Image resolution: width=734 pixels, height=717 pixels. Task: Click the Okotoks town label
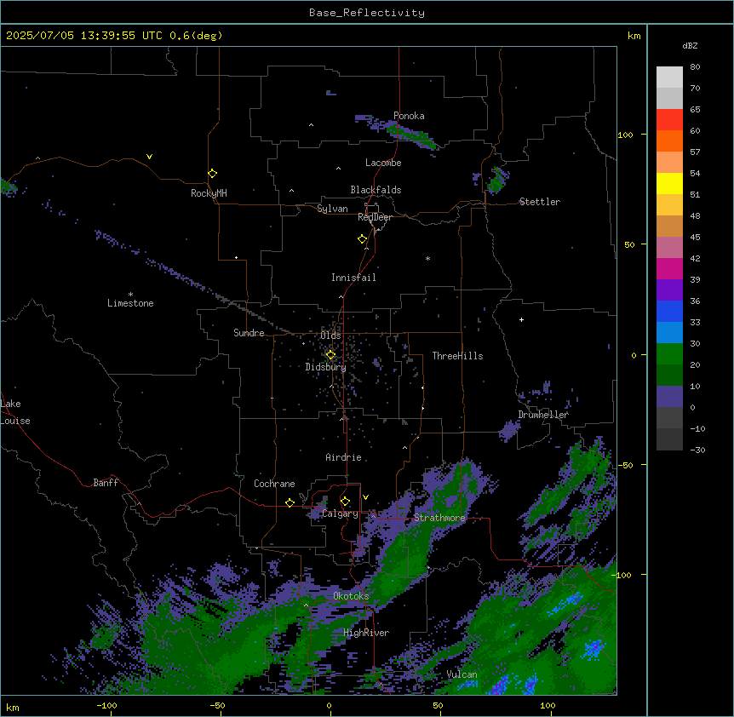(x=351, y=596)
